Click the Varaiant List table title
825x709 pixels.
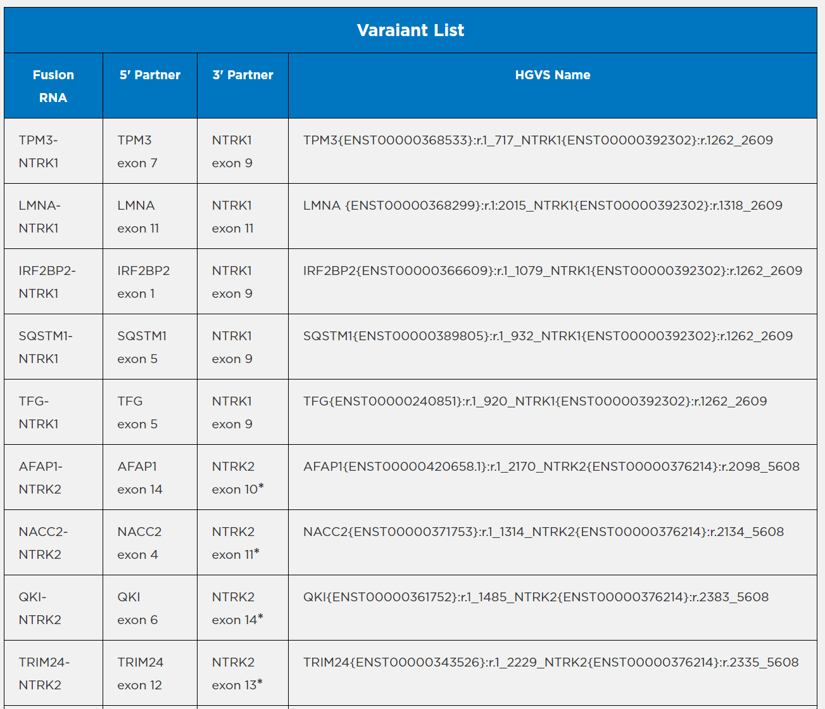pos(410,30)
